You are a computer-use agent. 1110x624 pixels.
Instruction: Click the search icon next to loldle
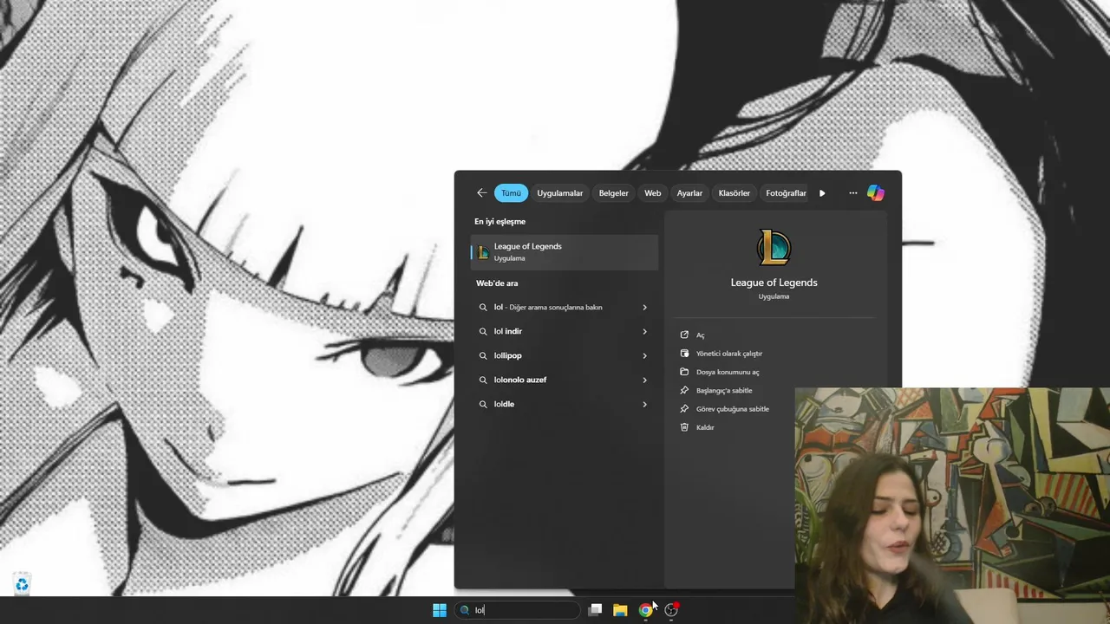click(x=483, y=404)
